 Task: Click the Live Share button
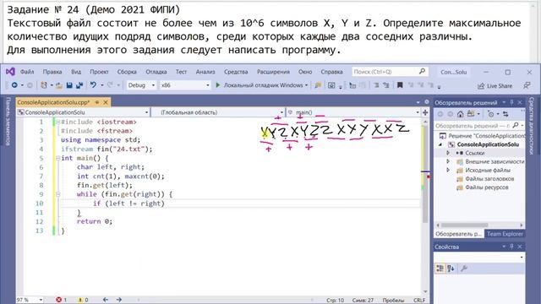tap(495, 86)
